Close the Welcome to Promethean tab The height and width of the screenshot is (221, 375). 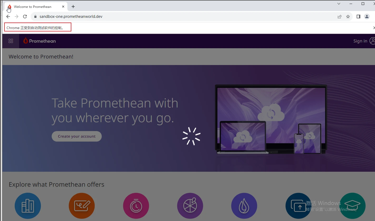[x=63, y=7]
